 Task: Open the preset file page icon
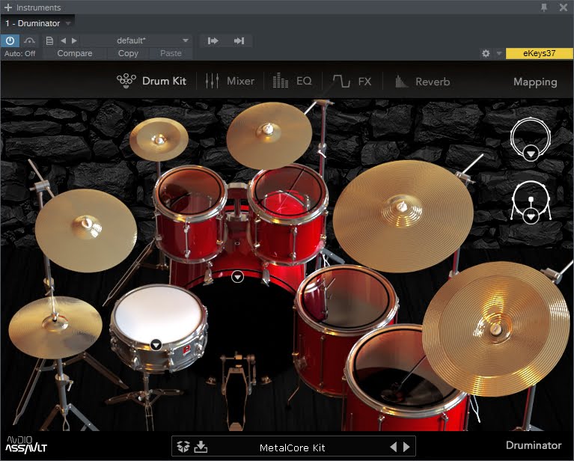[x=49, y=40]
